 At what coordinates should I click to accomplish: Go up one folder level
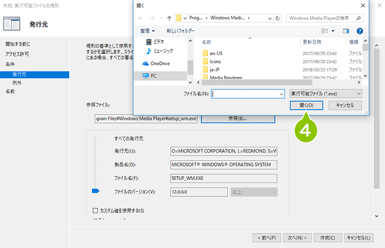pos(169,18)
